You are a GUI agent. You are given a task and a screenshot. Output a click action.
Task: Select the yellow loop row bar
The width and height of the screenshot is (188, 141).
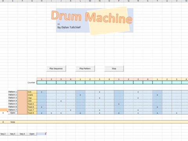(94, 122)
